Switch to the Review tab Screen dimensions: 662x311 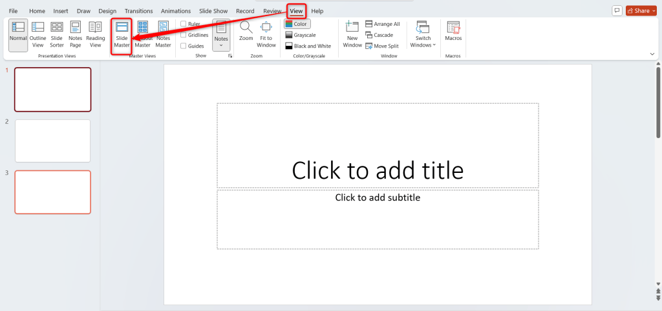(x=272, y=11)
